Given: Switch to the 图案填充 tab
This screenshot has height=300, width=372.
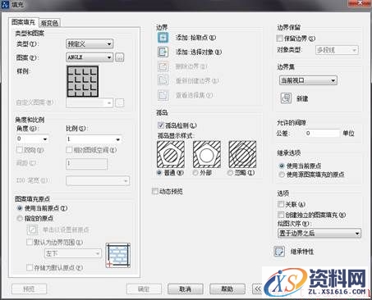Looking at the screenshot, I should pos(24,22).
